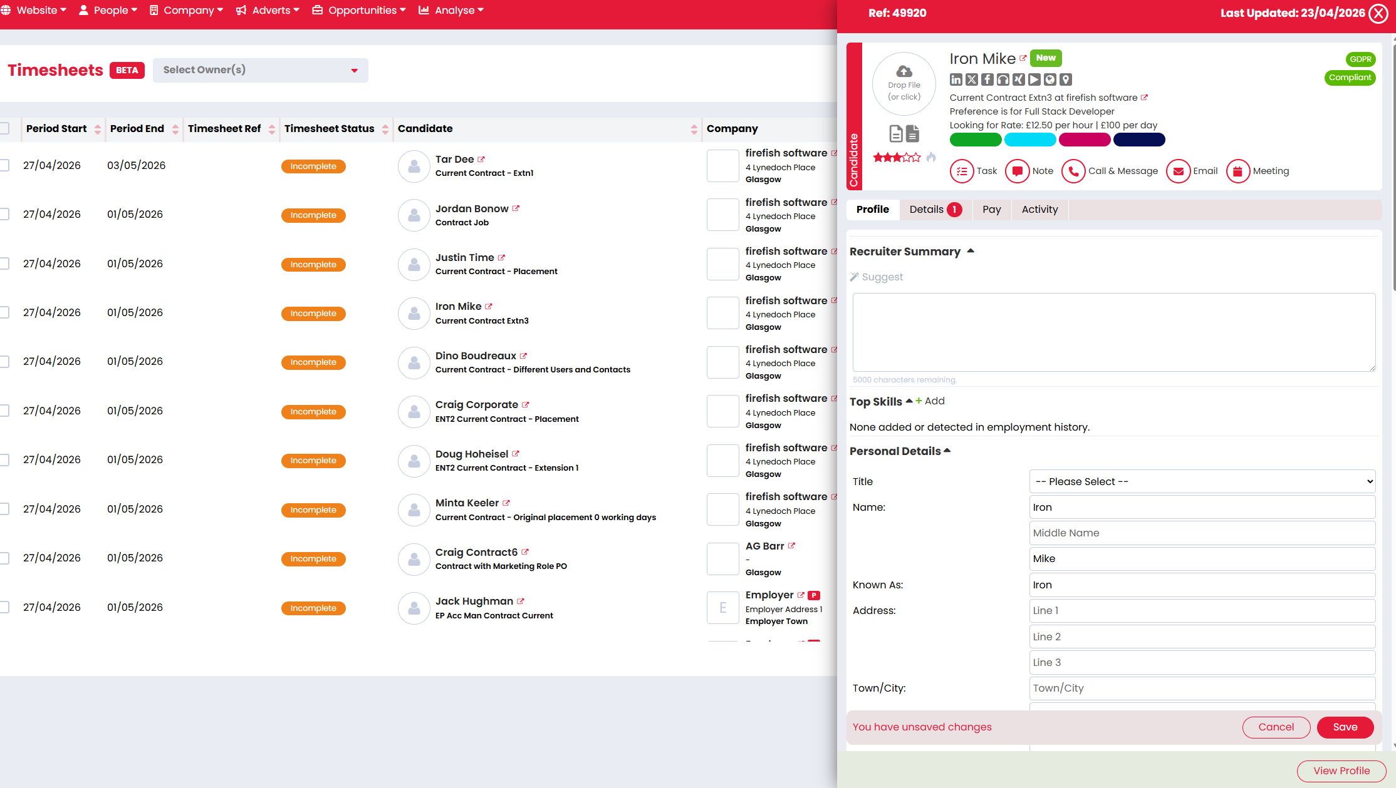Click the Note speech bubble icon
The image size is (1396, 788).
[1017, 171]
